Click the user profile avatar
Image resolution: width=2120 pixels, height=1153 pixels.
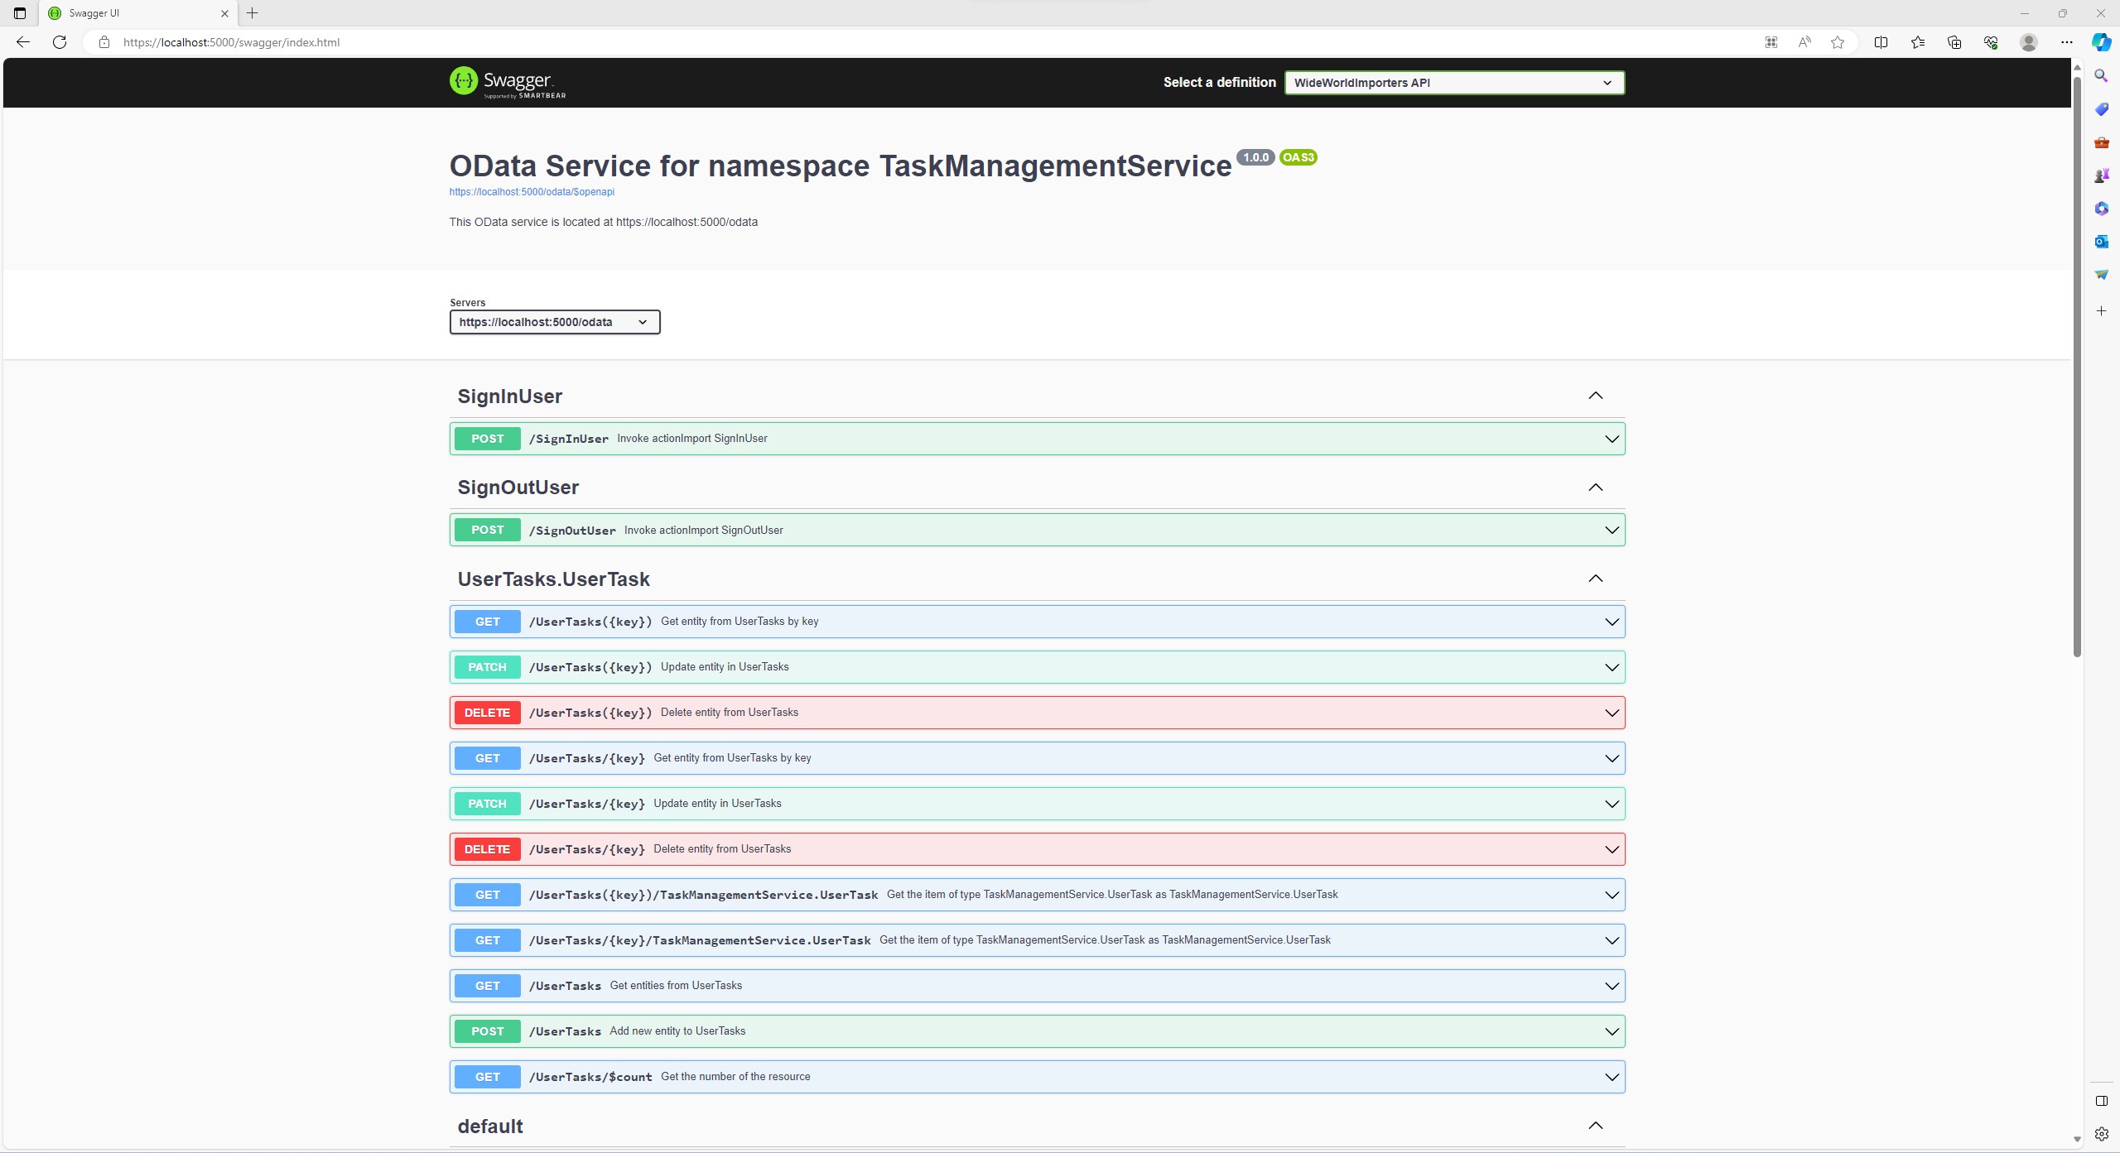pyautogui.click(x=2028, y=42)
